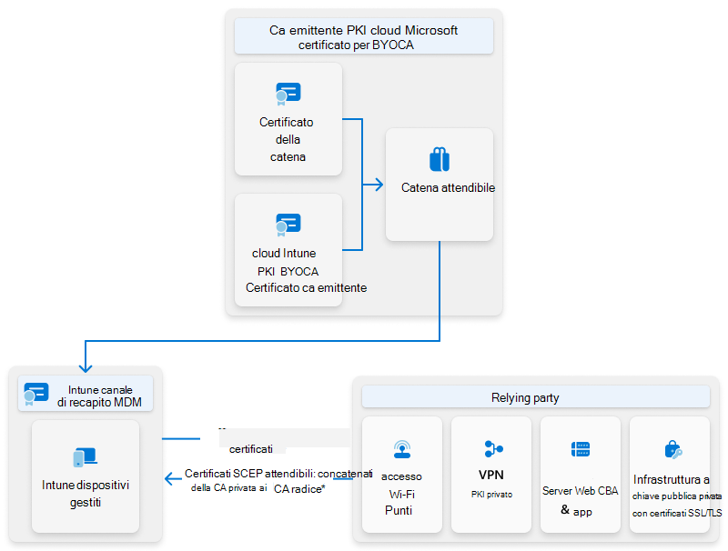This screenshot has height=551, width=728.
Task: Click the Server Web CBA server icon
Action: coord(581,449)
